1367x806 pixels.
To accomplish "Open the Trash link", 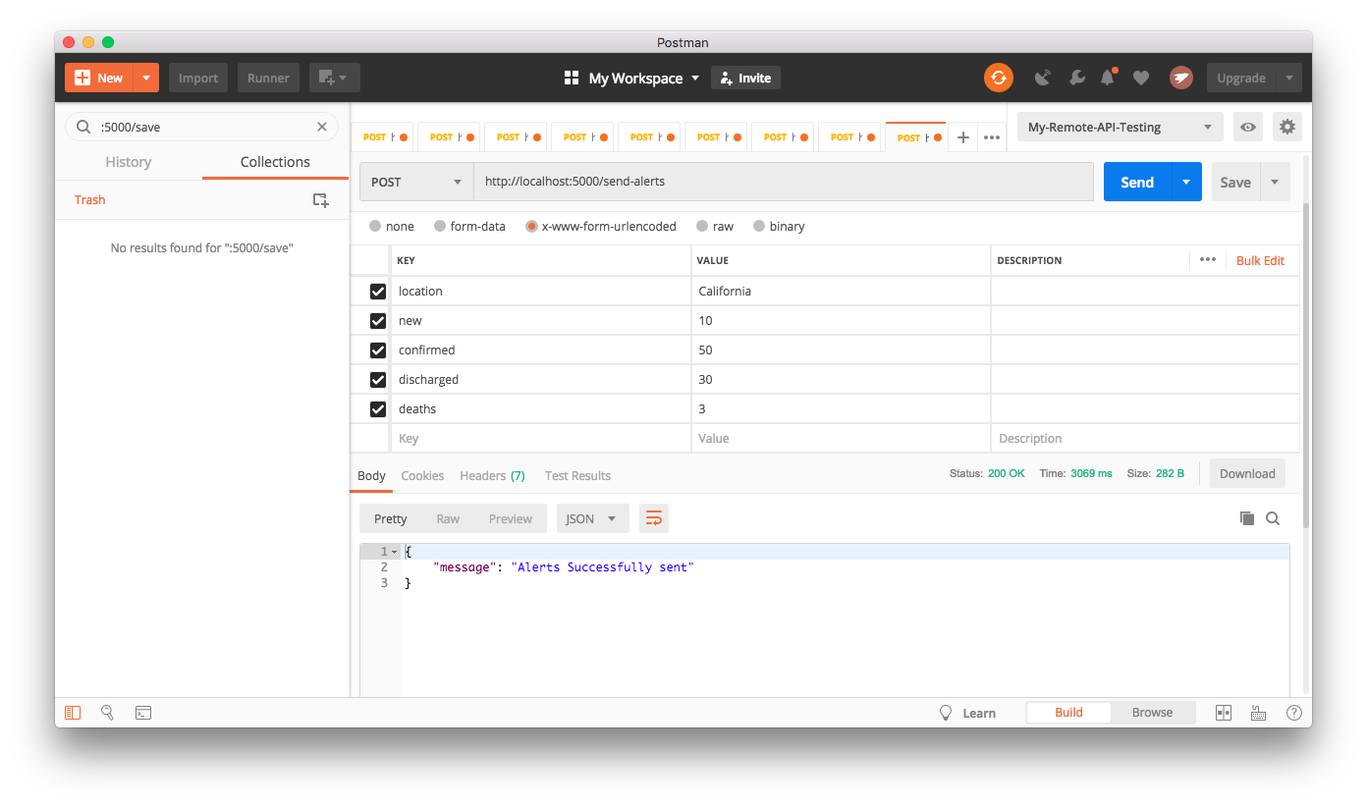I will point(89,199).
